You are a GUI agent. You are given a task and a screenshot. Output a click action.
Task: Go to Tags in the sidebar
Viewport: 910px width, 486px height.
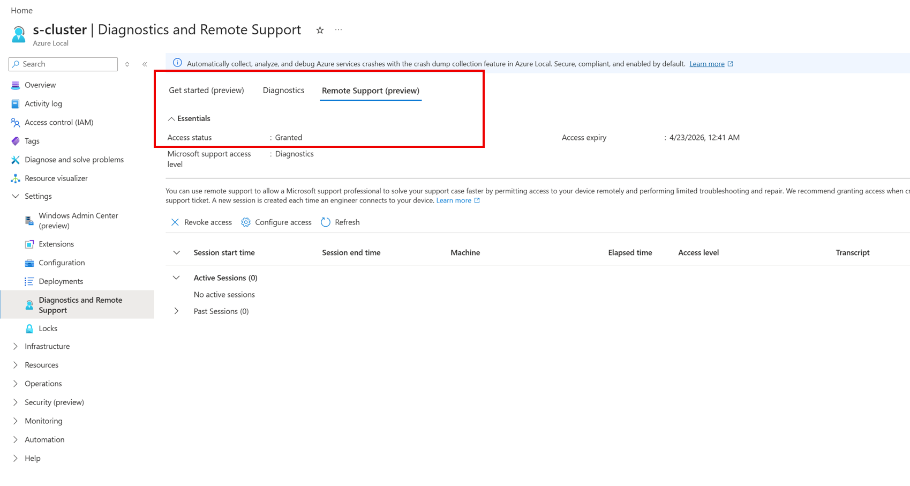click(32, 141)
